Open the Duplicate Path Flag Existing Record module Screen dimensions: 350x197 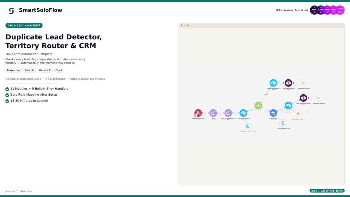point(273,83)
